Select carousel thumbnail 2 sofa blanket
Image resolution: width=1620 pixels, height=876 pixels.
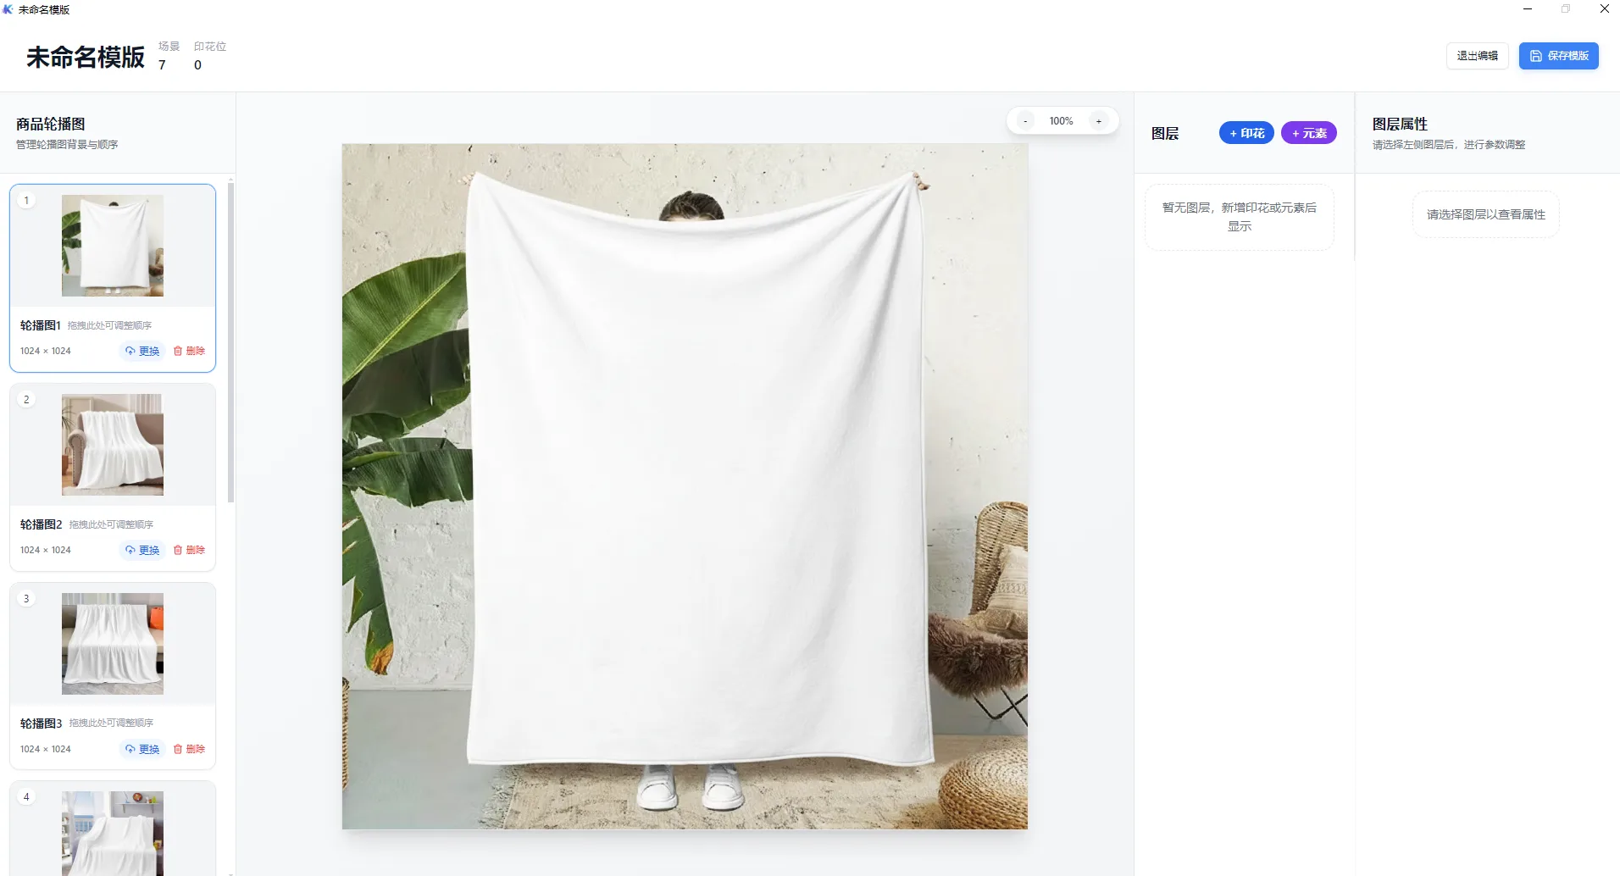113,445
